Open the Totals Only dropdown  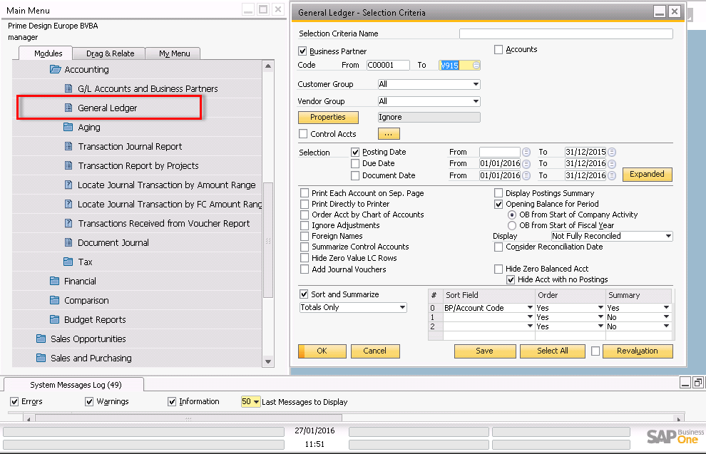402,307
